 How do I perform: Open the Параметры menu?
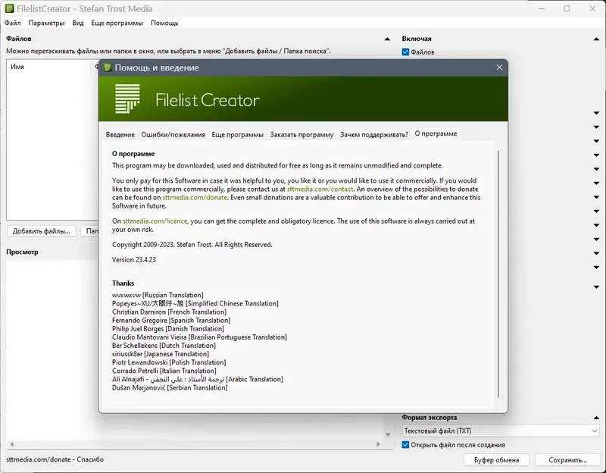tap(46, 23)
